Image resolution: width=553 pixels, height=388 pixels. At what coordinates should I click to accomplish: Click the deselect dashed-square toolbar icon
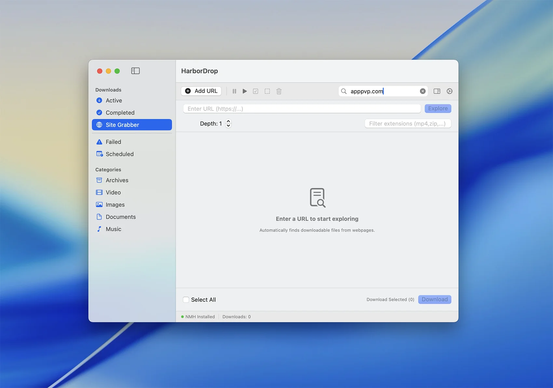[267, 91]
